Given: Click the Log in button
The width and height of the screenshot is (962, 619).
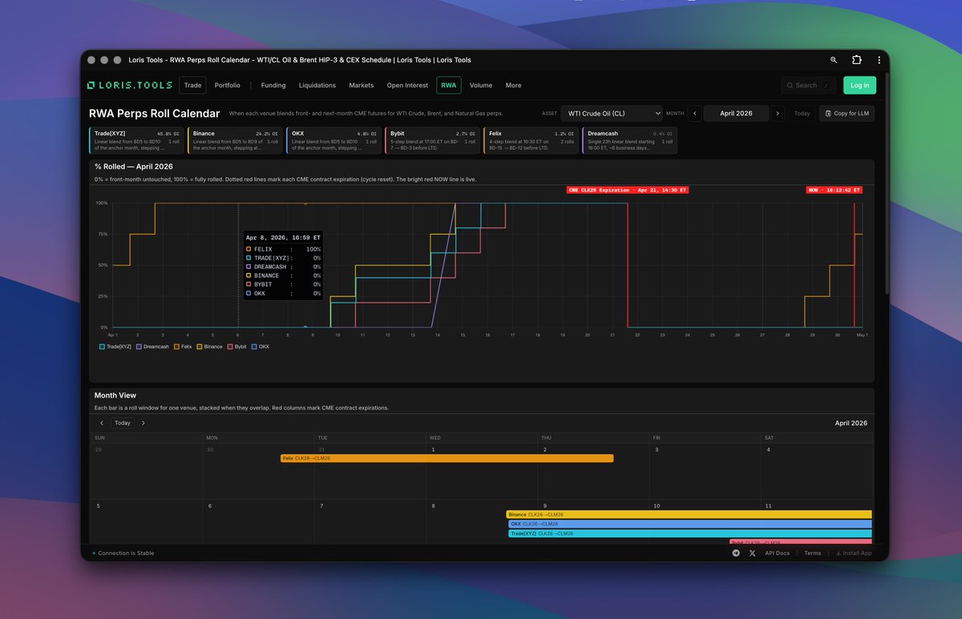Looking at the screenshot, I should tap(859, 85).
